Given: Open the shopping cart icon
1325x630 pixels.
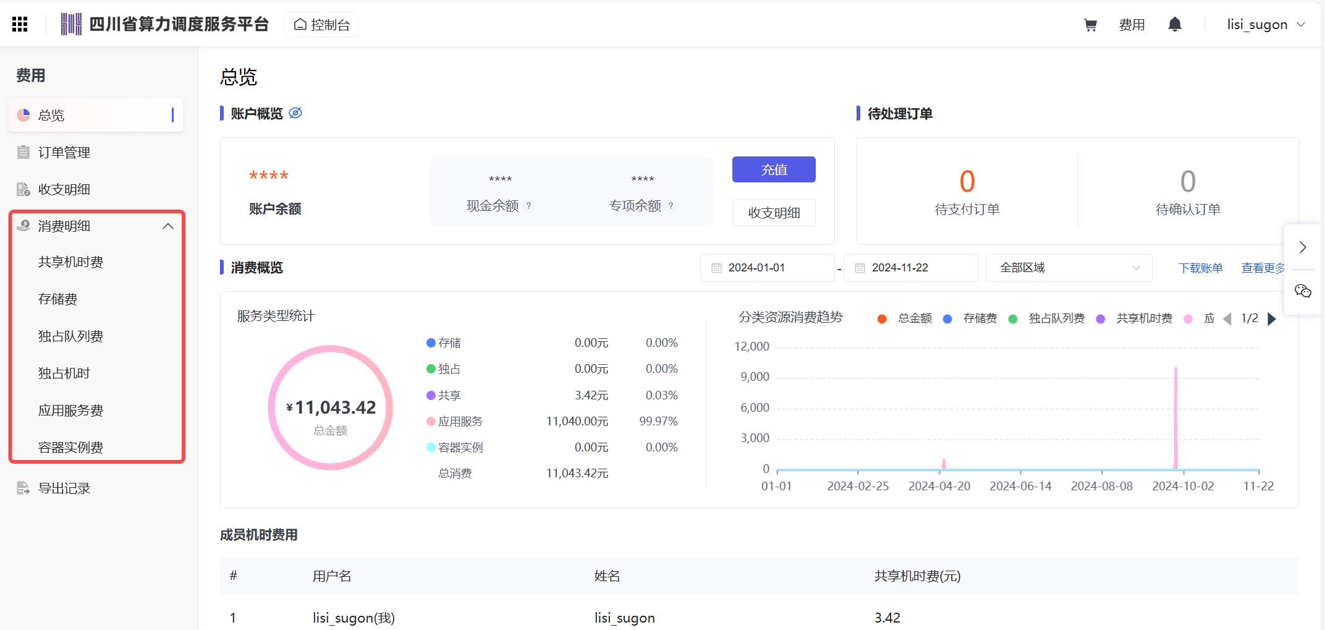Looking at the screenshot, I should click(1090, 25).
